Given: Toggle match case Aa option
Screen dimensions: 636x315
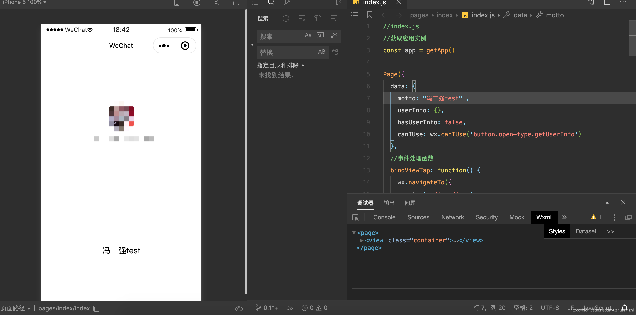Looking at the screenshot, I should [308, 36].
